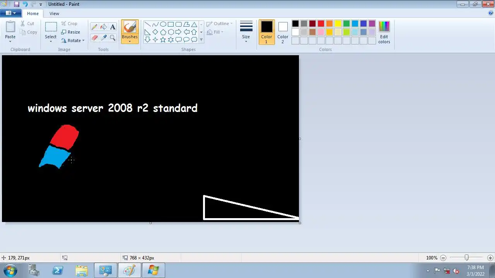Click the rectangular Select tool button

click(x=51, y=27)
